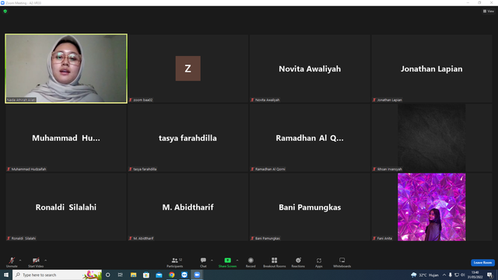
Task: Open Breakout Rooms
Action: 275,262
